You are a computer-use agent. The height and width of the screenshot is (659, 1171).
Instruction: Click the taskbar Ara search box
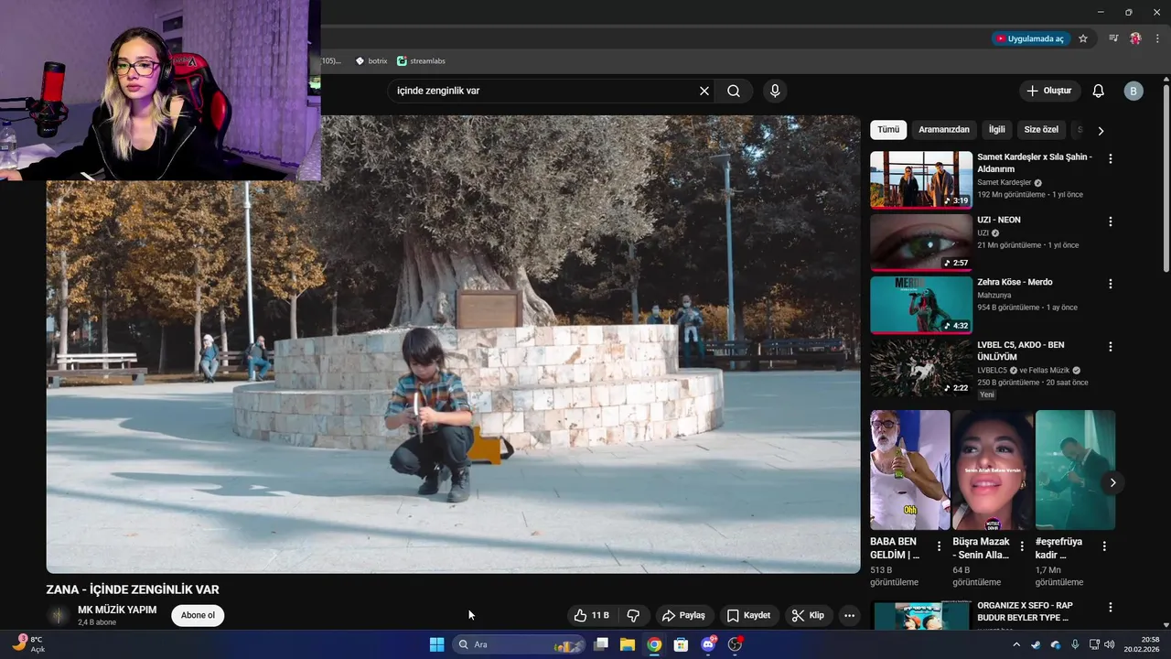(x=520, y=644)
